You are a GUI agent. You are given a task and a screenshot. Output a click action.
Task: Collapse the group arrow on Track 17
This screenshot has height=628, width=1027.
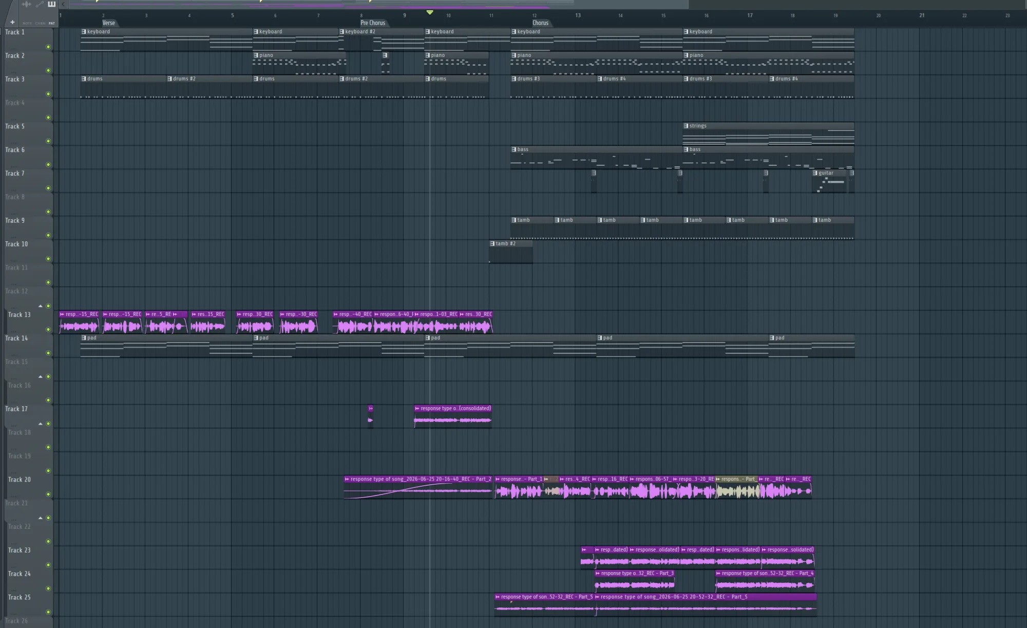point(41,424)
